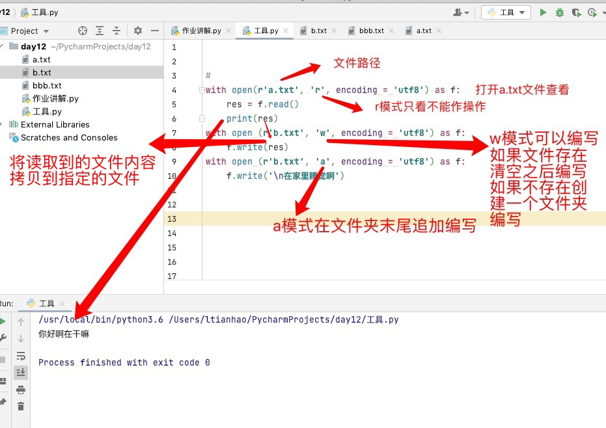Select the day12 project folder
This screenshot has height=428, width=606.
point(33,46)
